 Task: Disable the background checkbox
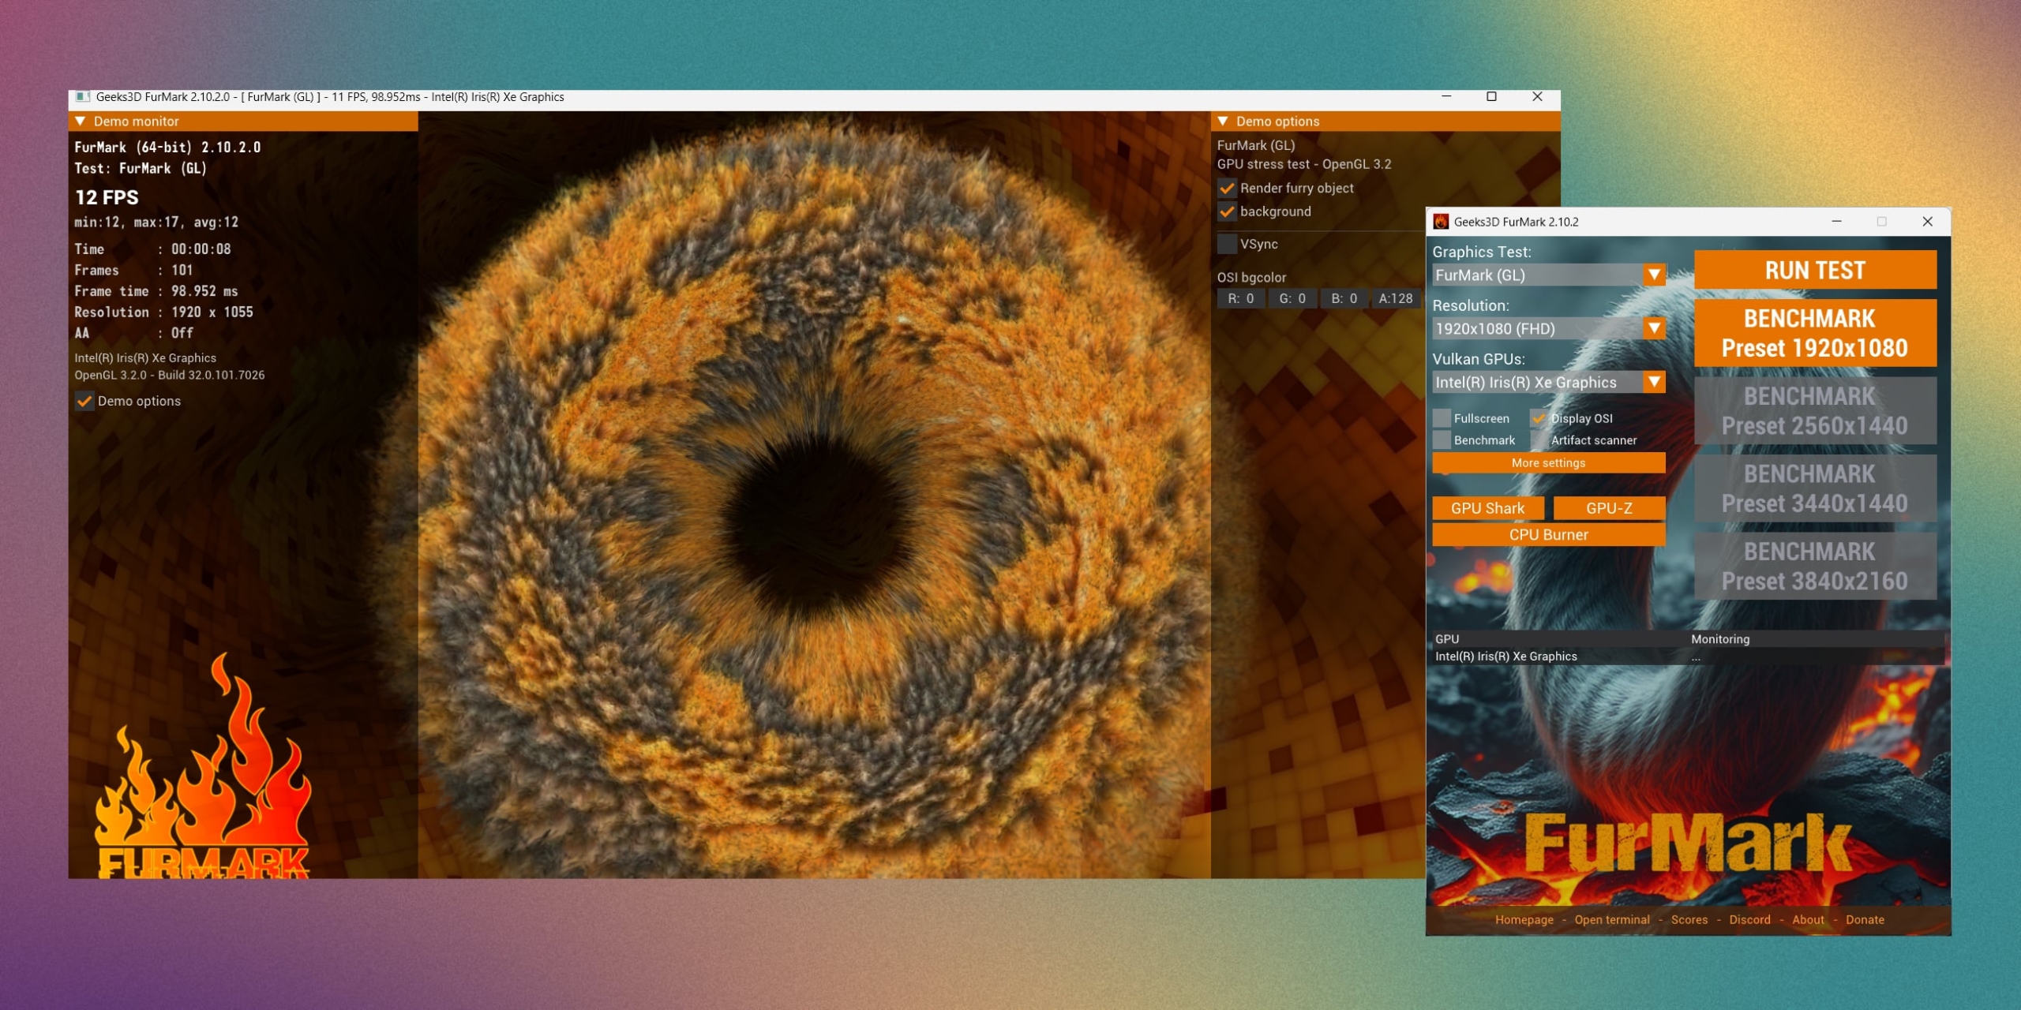1227,211
